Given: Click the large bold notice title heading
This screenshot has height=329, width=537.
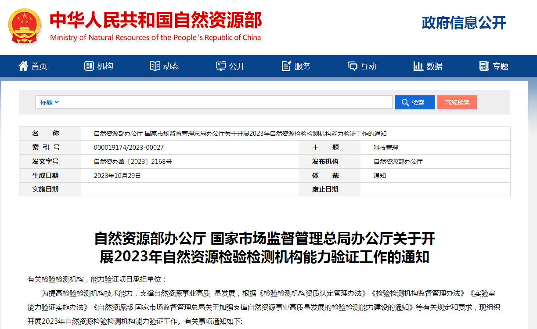Looking at the screenshot, I should pos(265,248).
